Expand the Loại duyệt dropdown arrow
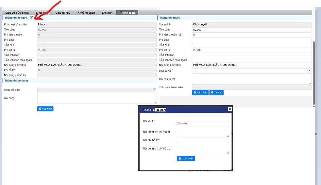This screenshot has width=321, height=185. click(x=309, y=70)
